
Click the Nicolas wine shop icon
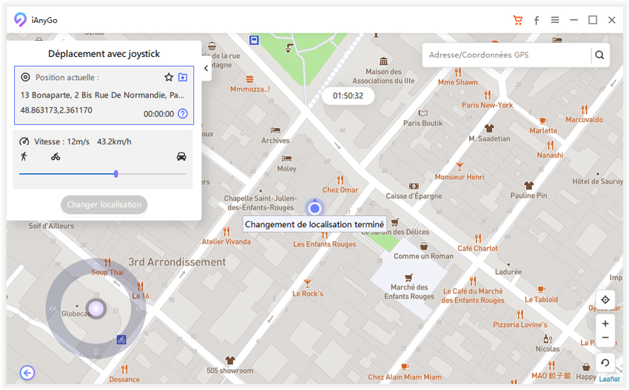pyautogui.click(x=548, y=339)
